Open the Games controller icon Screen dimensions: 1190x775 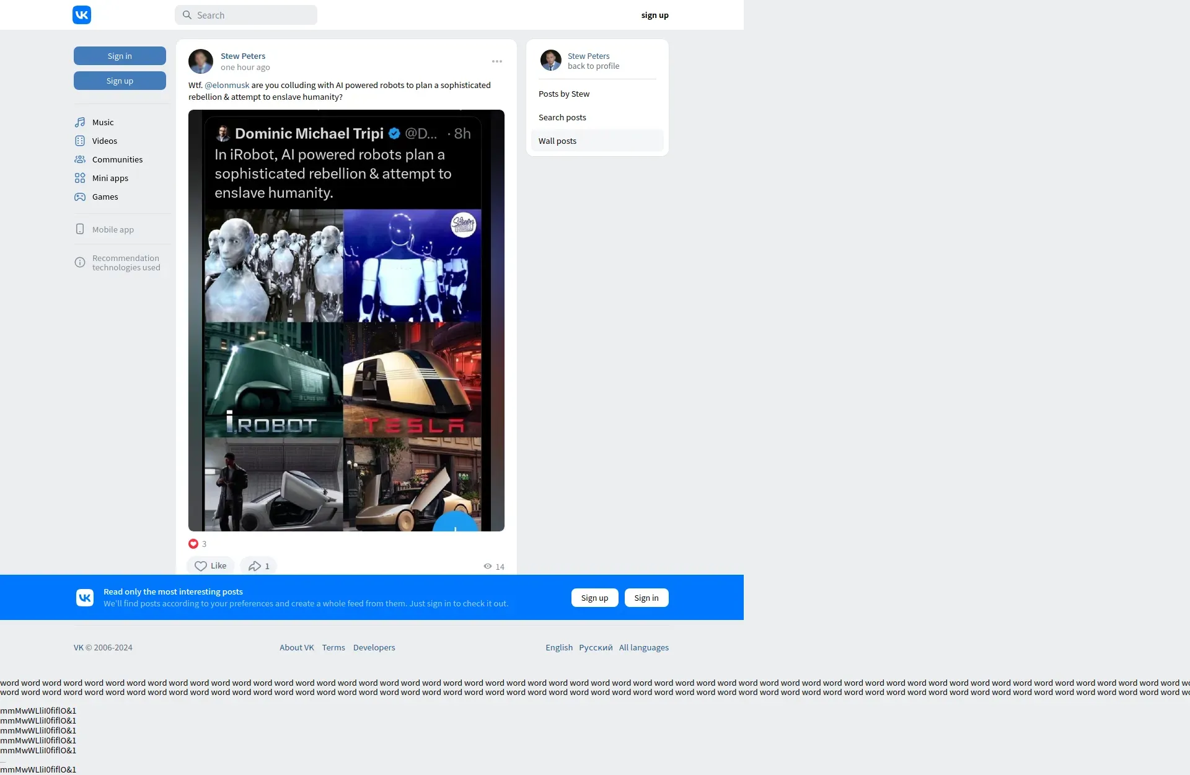click(x=80, y=197)
